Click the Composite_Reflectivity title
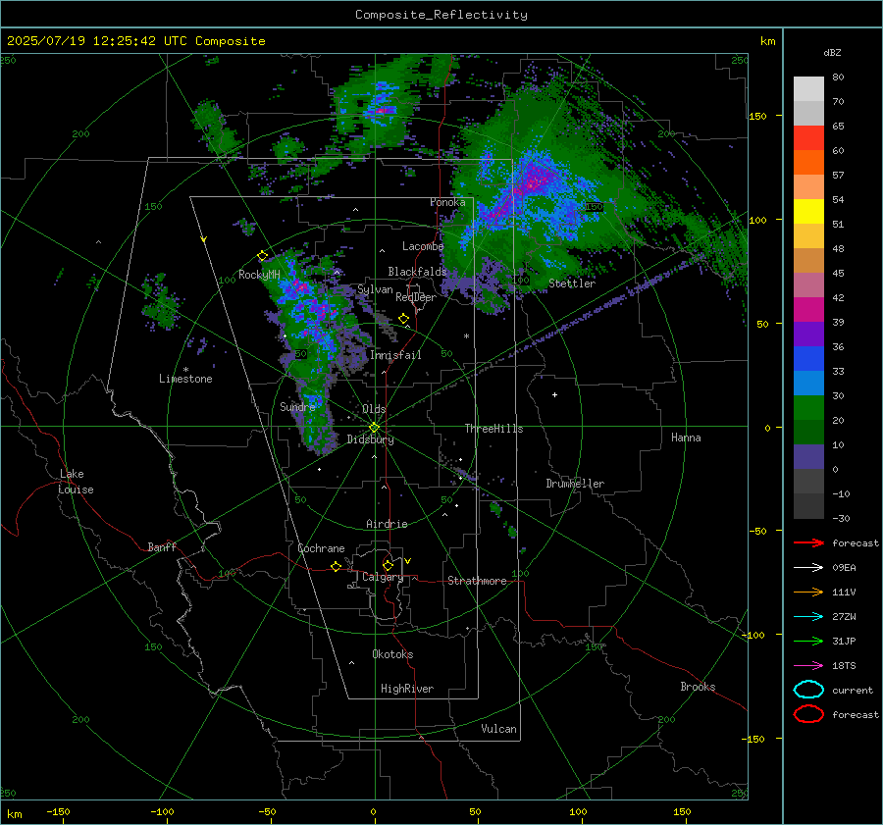This screenshot has height=825, width=883. tap(441, 15)
